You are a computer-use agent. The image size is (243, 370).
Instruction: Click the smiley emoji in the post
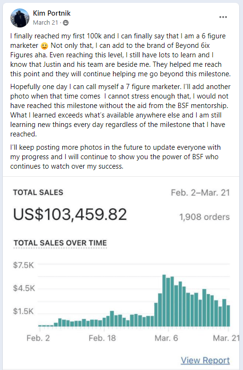(x=44, y=45)
